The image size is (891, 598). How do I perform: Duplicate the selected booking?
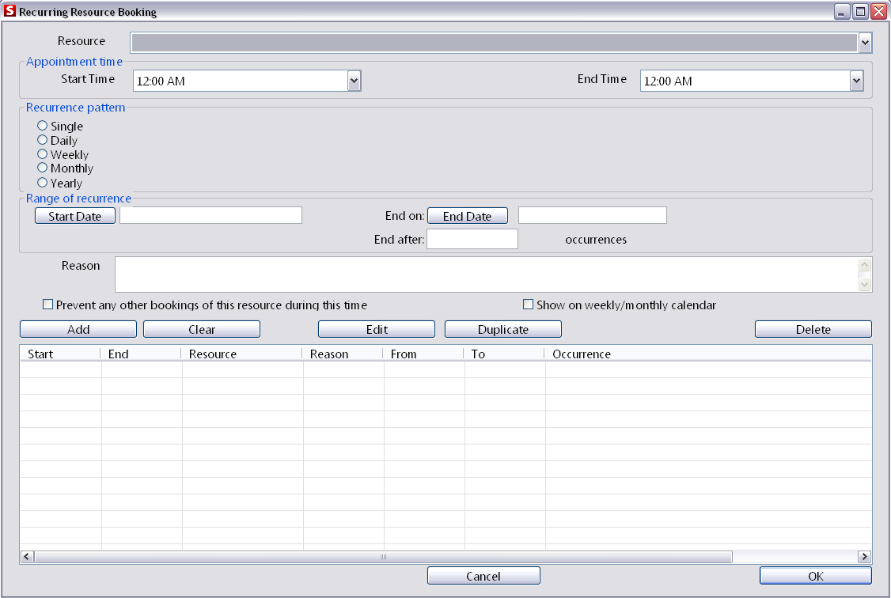(x=502, y=329)
